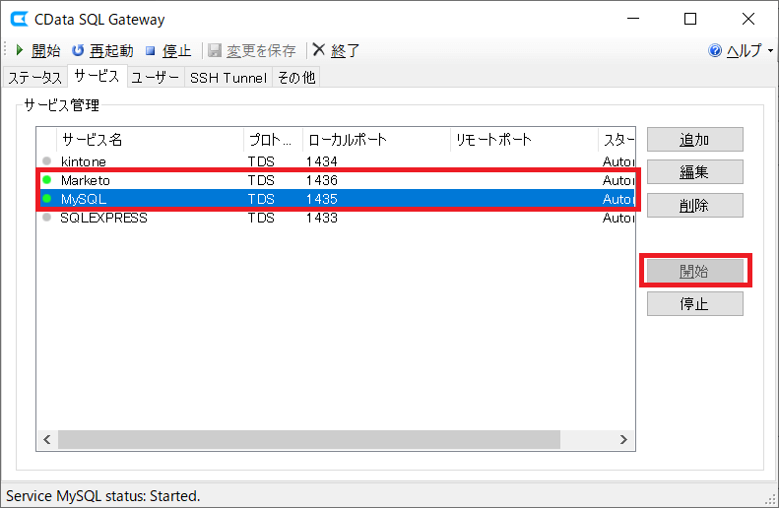Select the Marketo service row
Image resolution: width=779 pixels, height=508 pixels.
pos(336,180)
